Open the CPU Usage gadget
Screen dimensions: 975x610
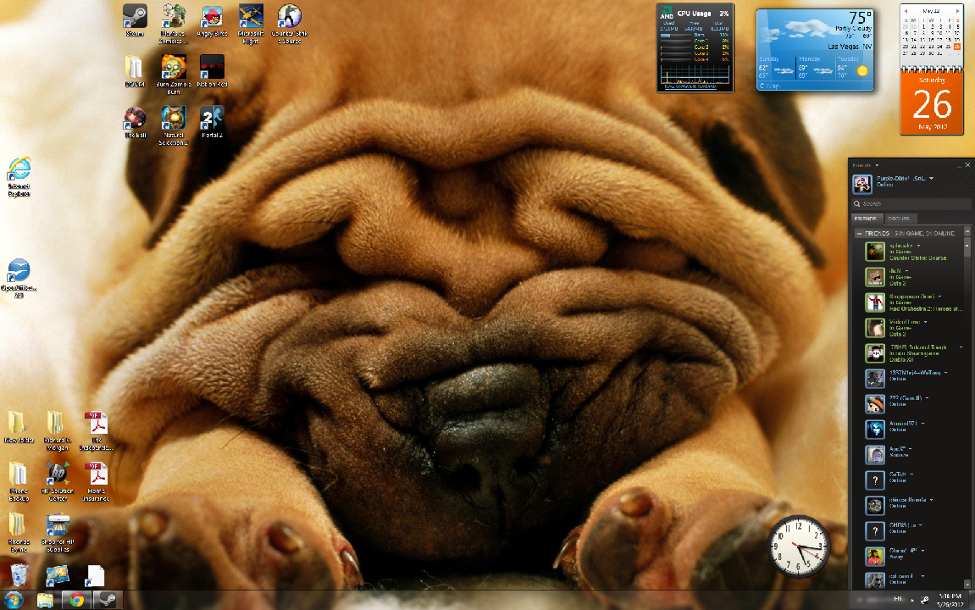[695, 48]
